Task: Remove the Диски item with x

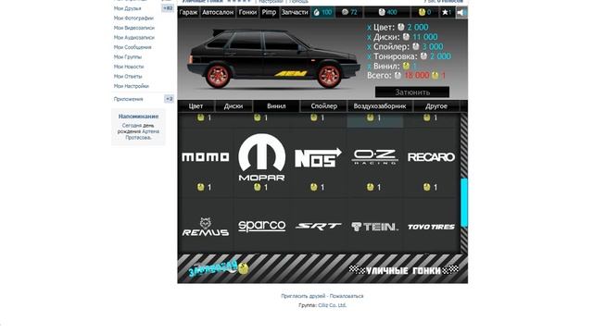Action: pos(369,37)
